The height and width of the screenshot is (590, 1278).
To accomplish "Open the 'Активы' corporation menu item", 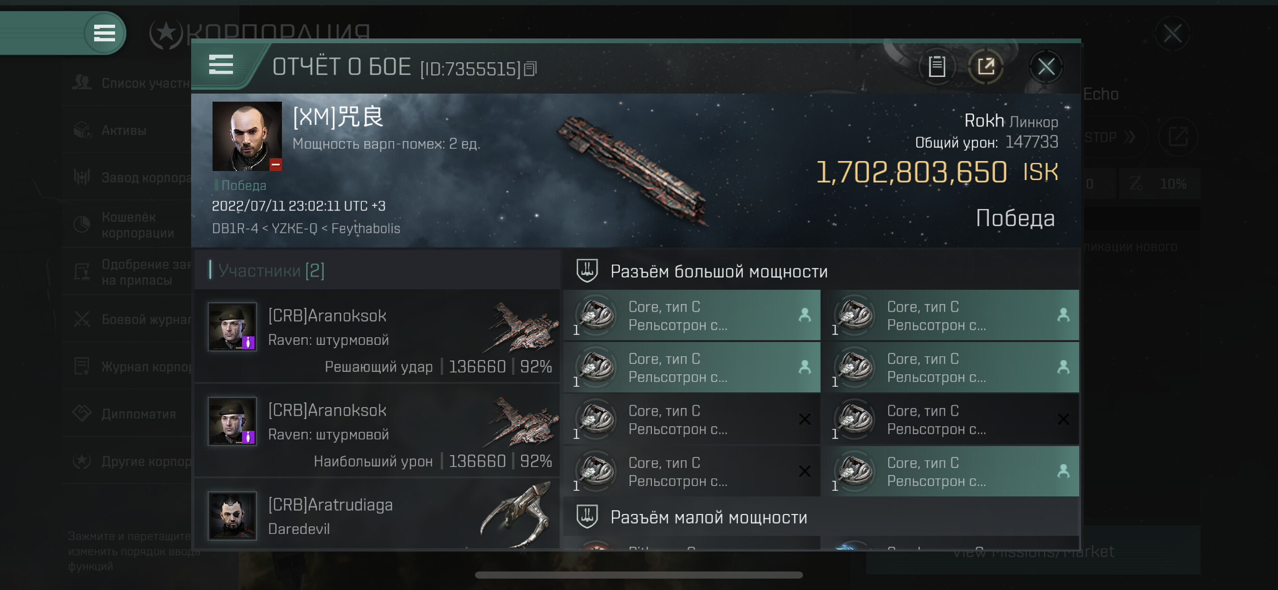I will [x=124, y=130].
